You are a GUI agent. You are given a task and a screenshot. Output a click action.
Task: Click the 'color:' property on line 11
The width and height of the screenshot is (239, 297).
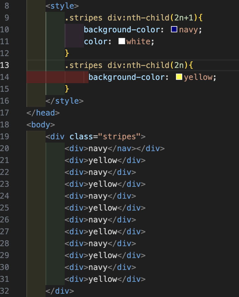(98, 42)
